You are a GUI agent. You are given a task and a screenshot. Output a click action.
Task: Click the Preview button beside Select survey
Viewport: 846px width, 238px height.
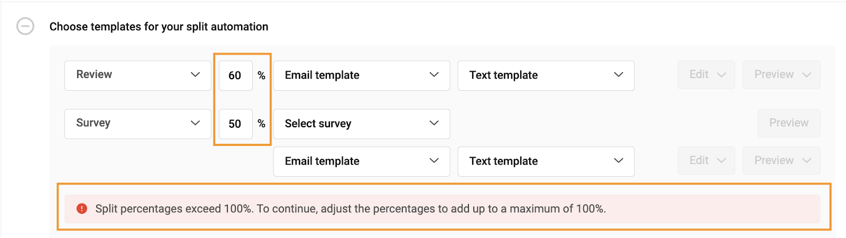point(789,123)
